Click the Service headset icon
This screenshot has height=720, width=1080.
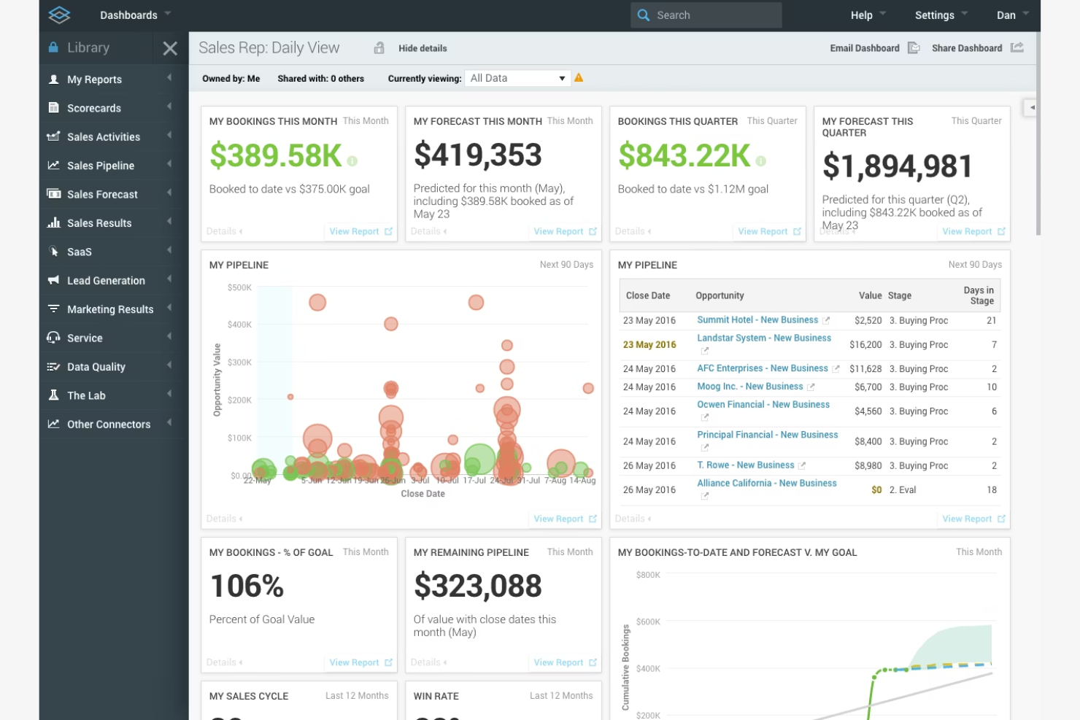tap(54, 338)
